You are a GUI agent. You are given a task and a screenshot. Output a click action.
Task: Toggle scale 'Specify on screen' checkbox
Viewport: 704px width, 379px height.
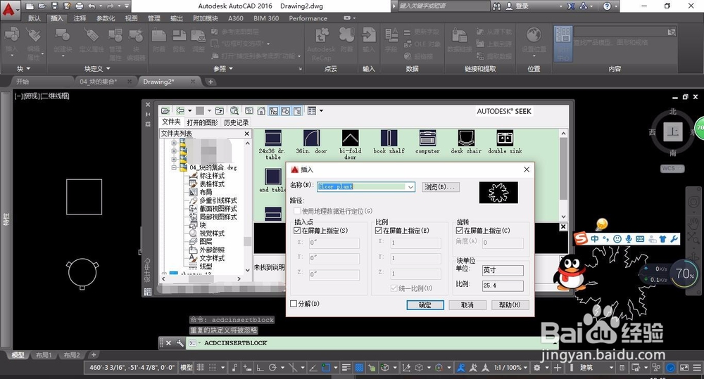pyautogui.click(x=378, y=231)
